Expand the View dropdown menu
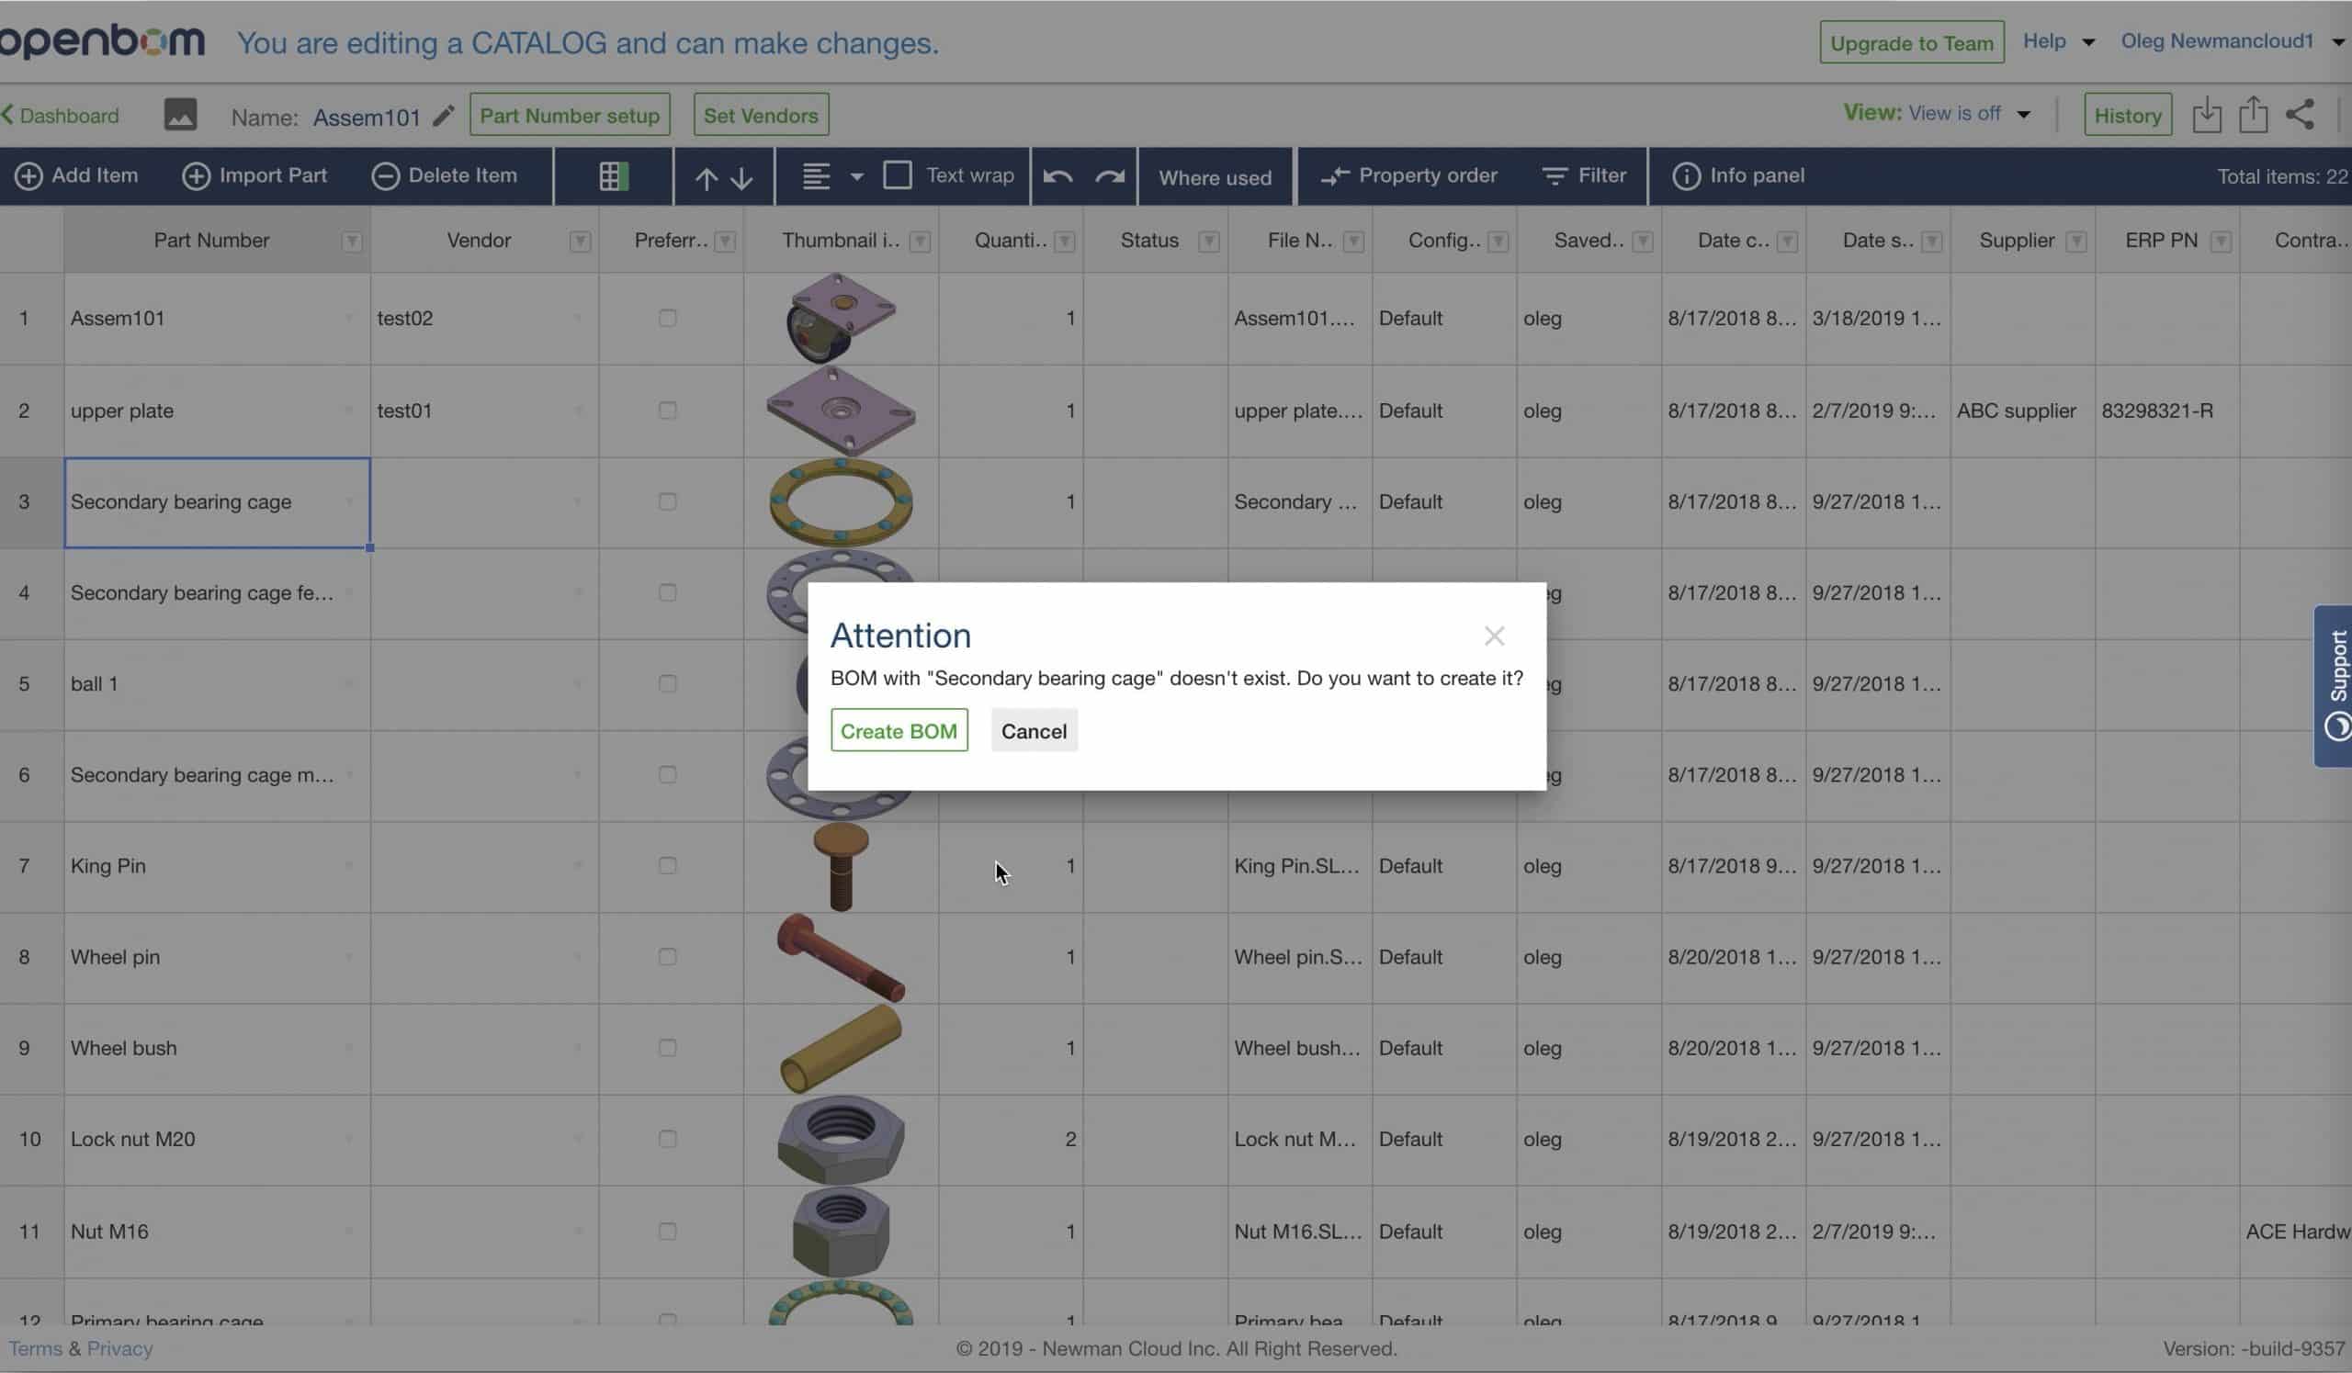This screenshot has width=2352, height=1373. pyautogui.click(x=2022, y=113)
